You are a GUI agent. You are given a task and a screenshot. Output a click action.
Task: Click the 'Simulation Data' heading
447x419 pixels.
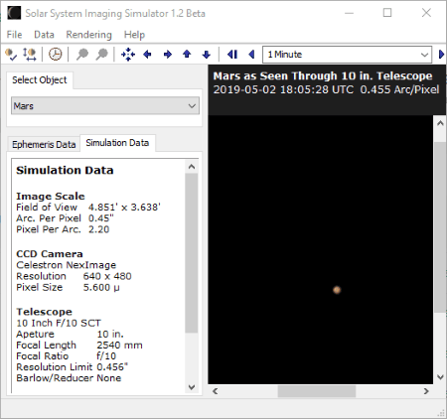click(x=65, y=170)
